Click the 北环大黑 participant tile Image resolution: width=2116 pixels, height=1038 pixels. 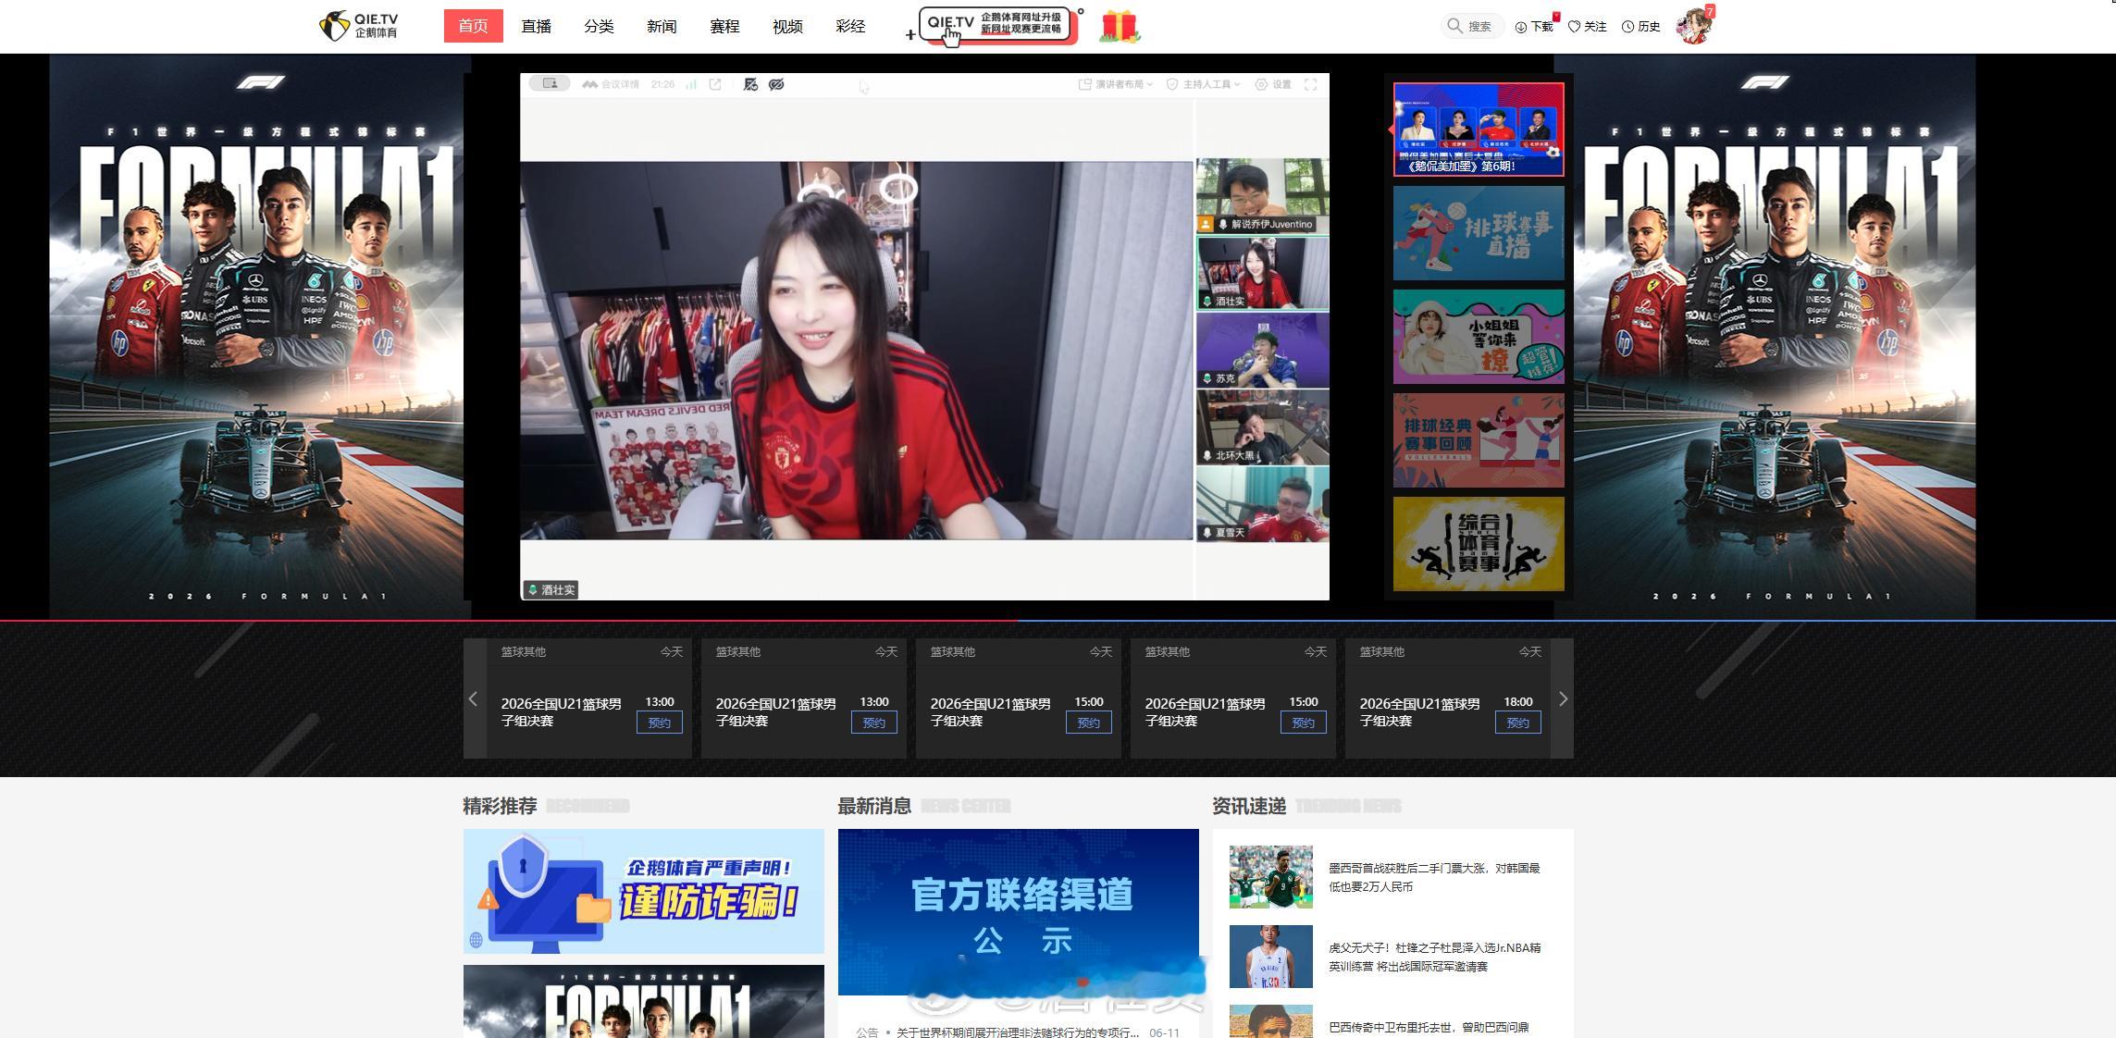click(1262, 426)
